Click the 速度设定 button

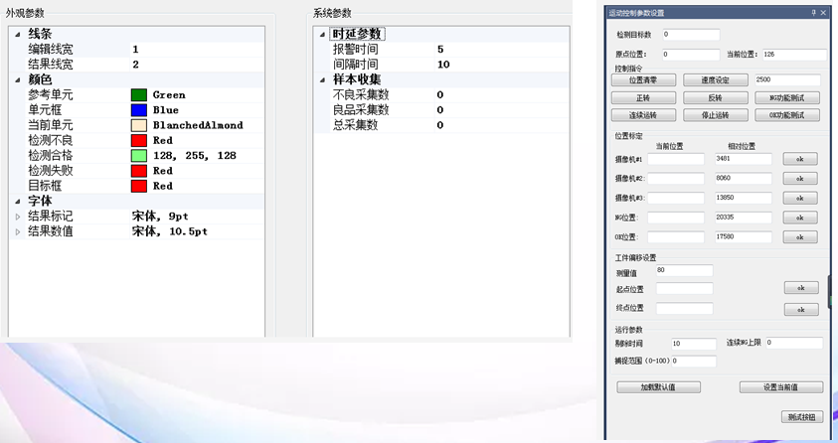716,80
